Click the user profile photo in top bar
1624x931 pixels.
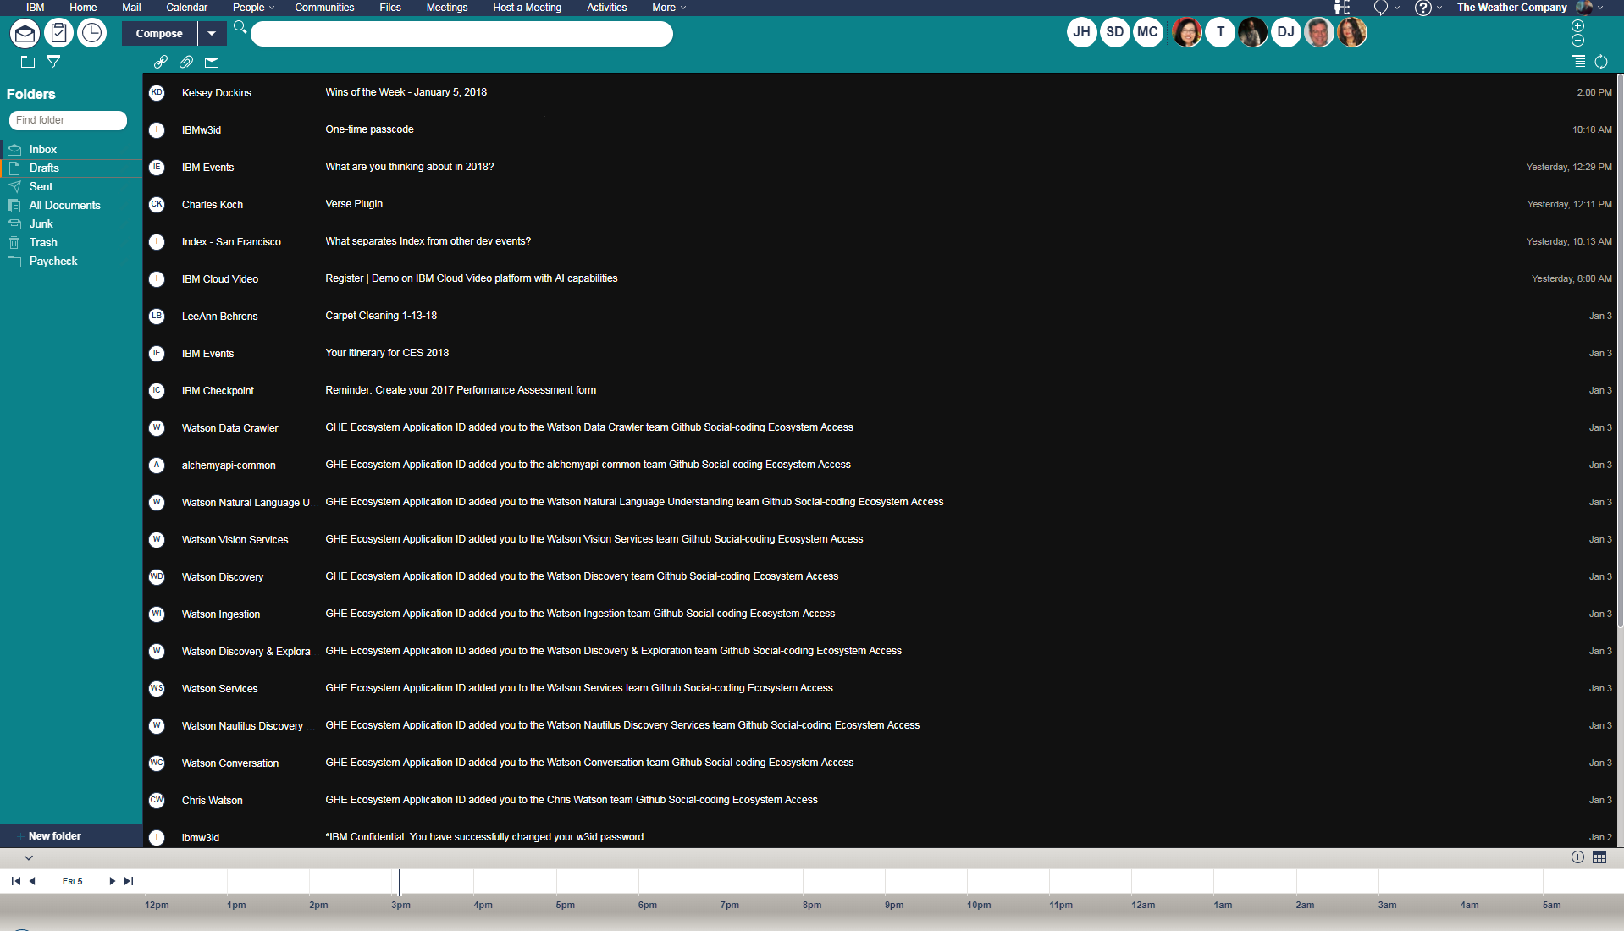tap(1584, 8)
